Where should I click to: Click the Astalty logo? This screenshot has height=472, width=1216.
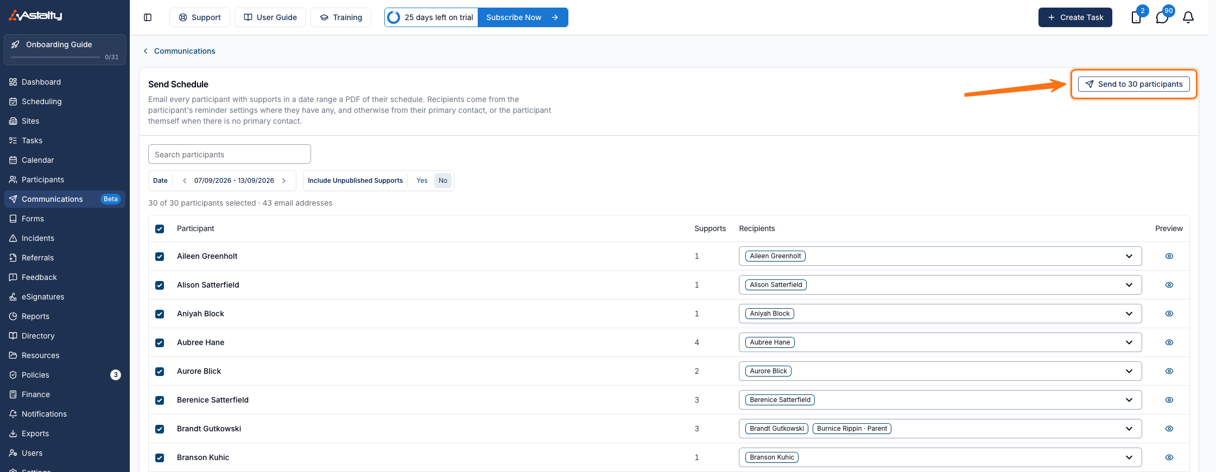point(36,15)
